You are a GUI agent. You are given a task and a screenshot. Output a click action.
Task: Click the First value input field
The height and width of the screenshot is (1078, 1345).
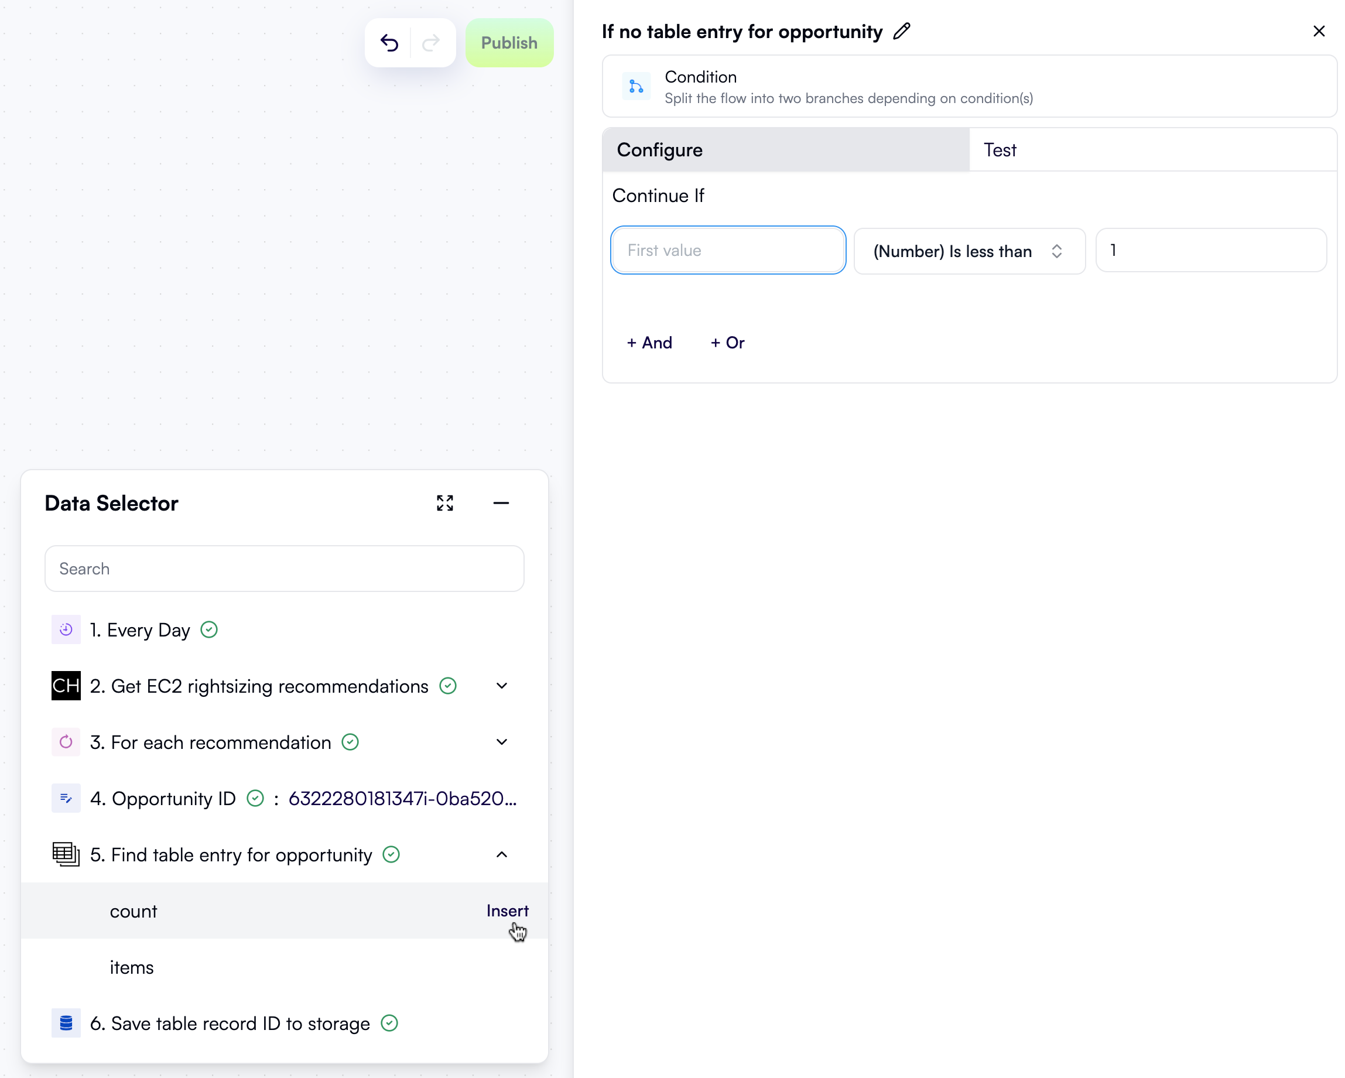(727, 250)
